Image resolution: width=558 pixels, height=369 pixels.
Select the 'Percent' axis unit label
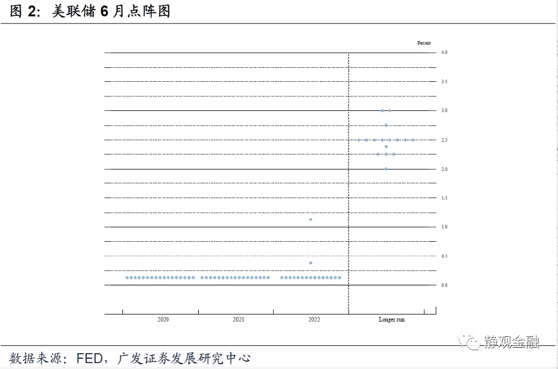point(424,43)
